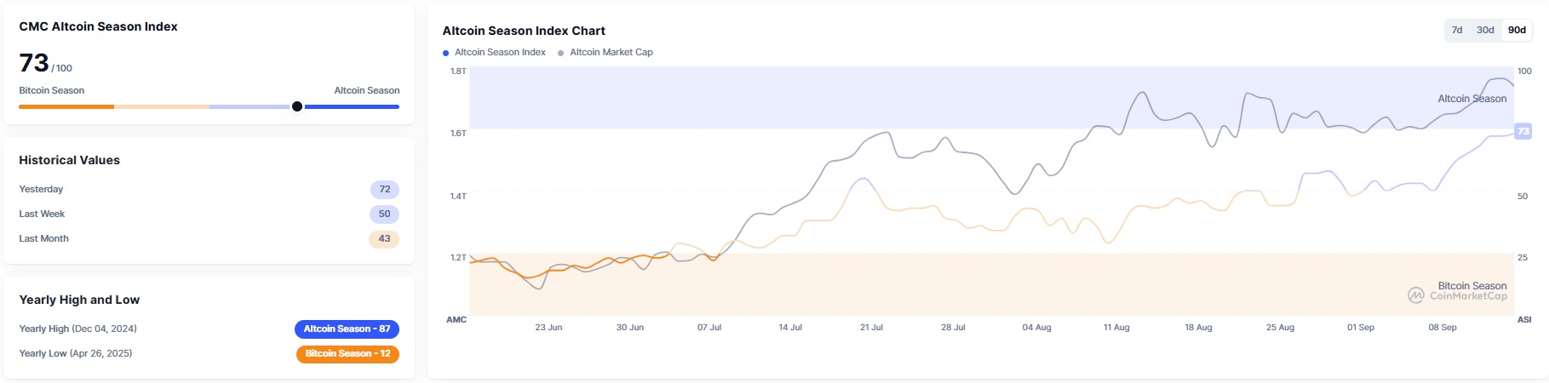Click the Yesterday value badge 72
Viewport: 1549px width, 383px height.
[x=384, y=190]
